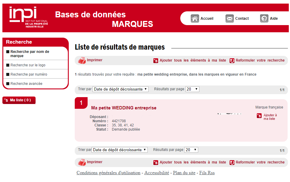Image resolution: width=290 pixels, height=182 pixels.
Task: Click the Aide question mark icon
Action: coord(264,19)
